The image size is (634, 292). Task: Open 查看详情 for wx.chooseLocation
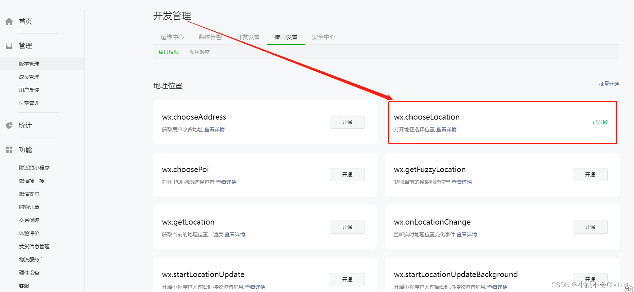click(446, 129)
